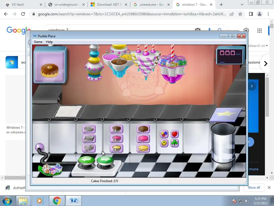View the target cake order screen
This screenshot has width=274, height=206.
coord(50,65)
